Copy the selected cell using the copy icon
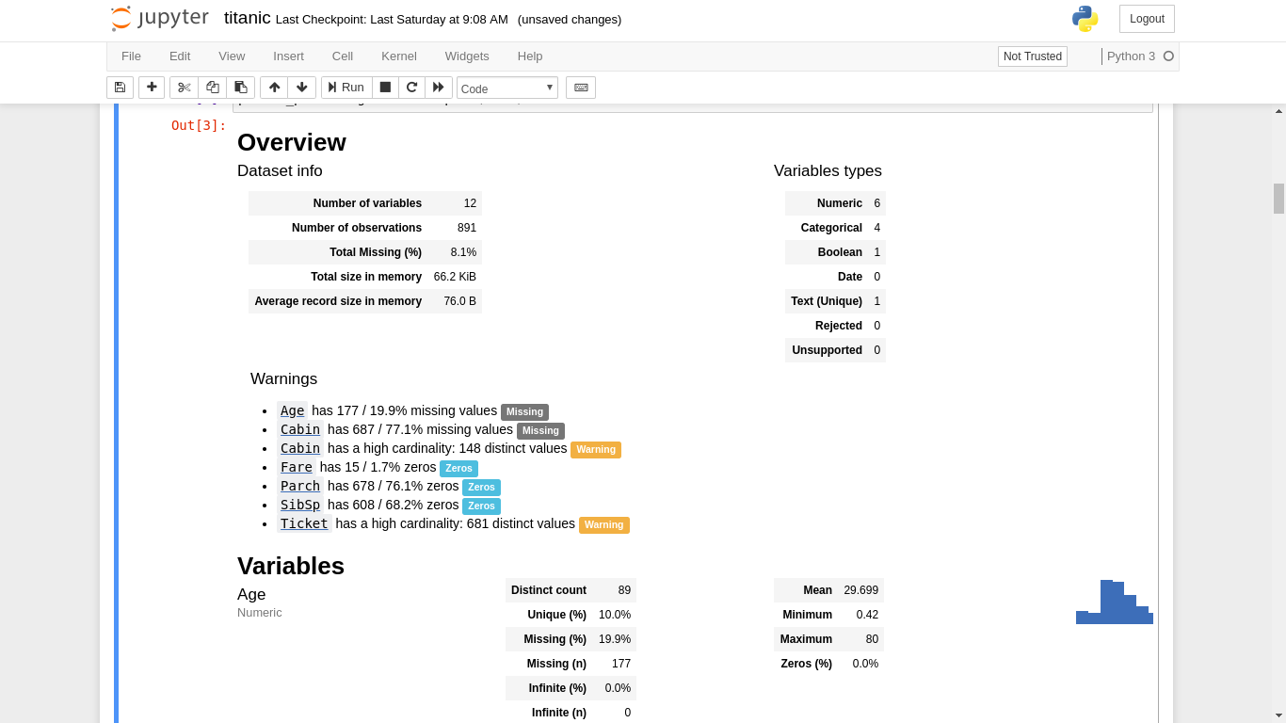The width and height of the screenshot is (1286, 723). 212,87
